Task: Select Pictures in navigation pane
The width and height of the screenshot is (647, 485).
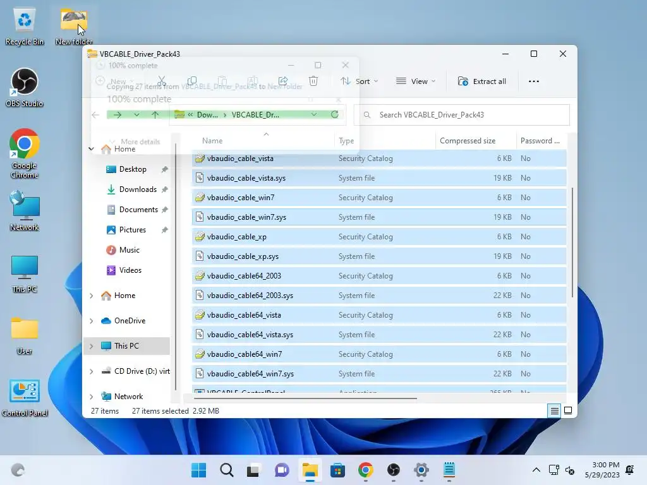Action: click(x=133, y=230)
